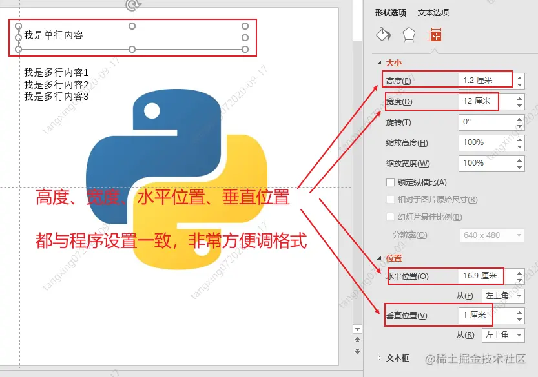This screenshot has height=377, width=538.
Task: Click the 高度 value field
Action: coord(486,81)
